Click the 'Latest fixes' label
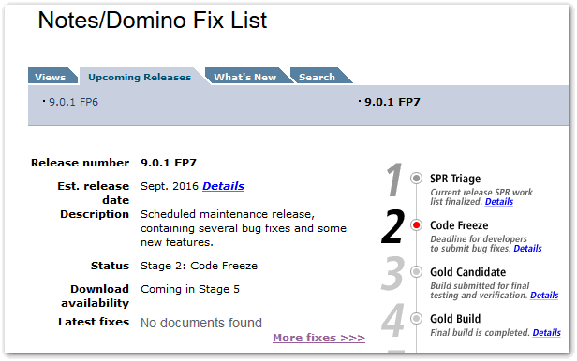Screen dimensions: 577x361 click(94, 322)
